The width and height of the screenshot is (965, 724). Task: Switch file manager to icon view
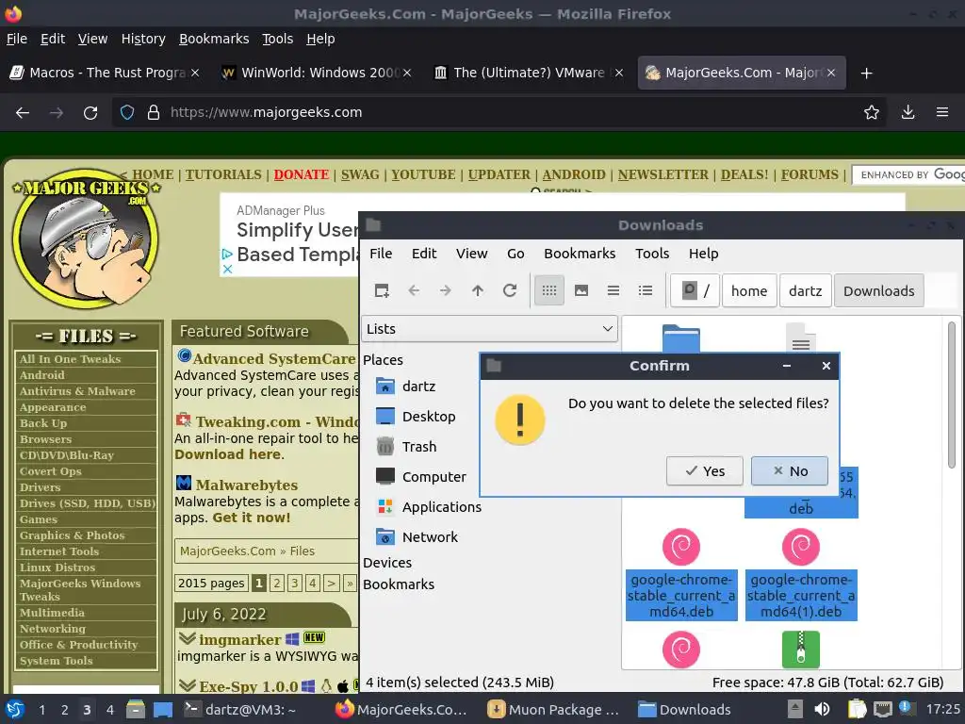click(549, 290)
